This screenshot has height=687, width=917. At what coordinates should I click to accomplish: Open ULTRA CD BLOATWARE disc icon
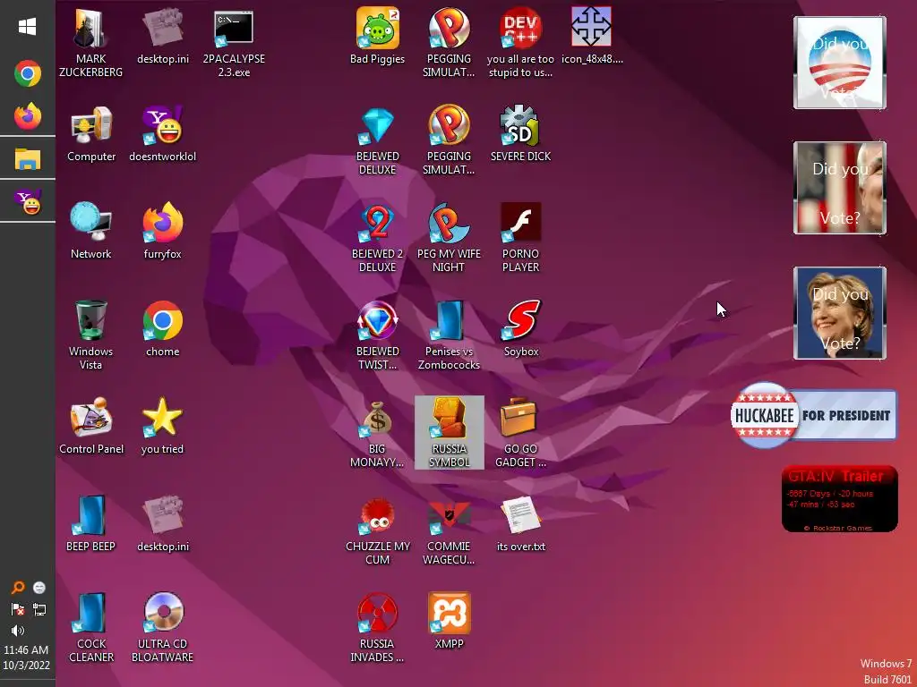tap(163, 628)
